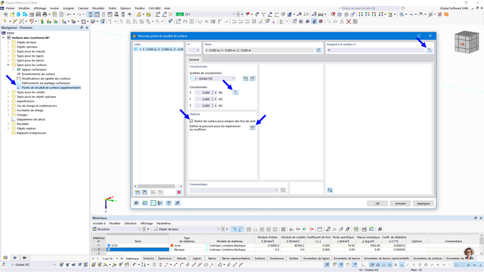Select 'Points de résultat de surface supplémentaires'
Image resolution: width=484 pixels, height=272 pixels.
(x=51, y=88)
